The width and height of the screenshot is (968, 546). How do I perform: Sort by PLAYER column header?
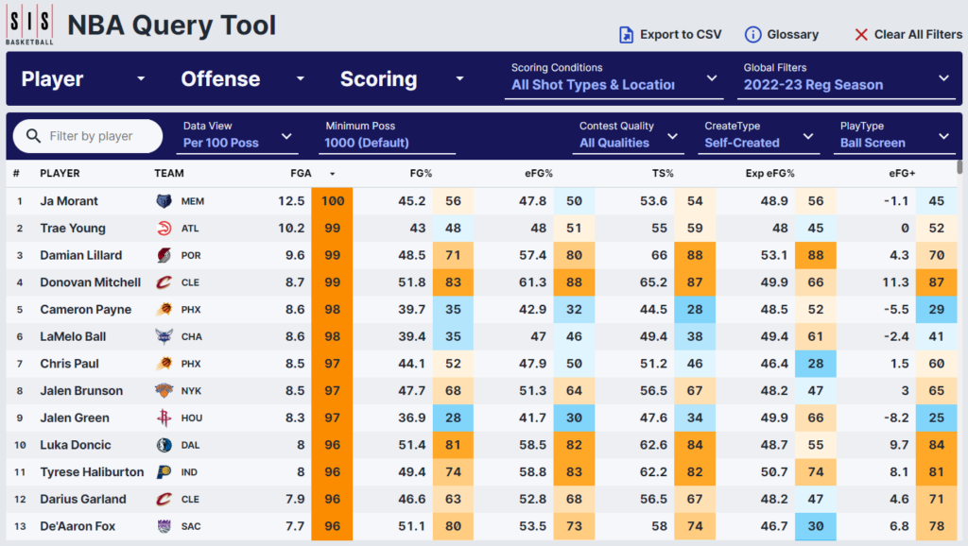click(60, 174)
